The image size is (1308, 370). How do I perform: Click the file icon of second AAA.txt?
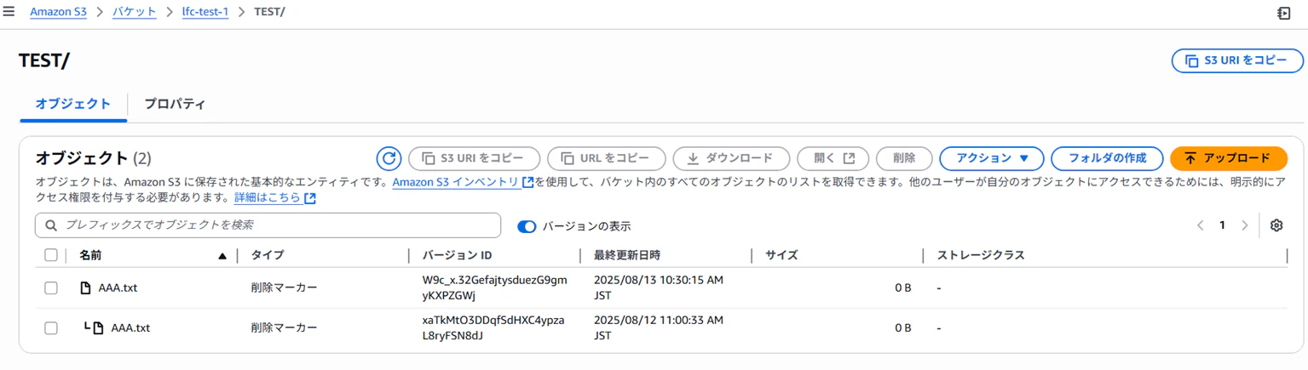[98, 327]
